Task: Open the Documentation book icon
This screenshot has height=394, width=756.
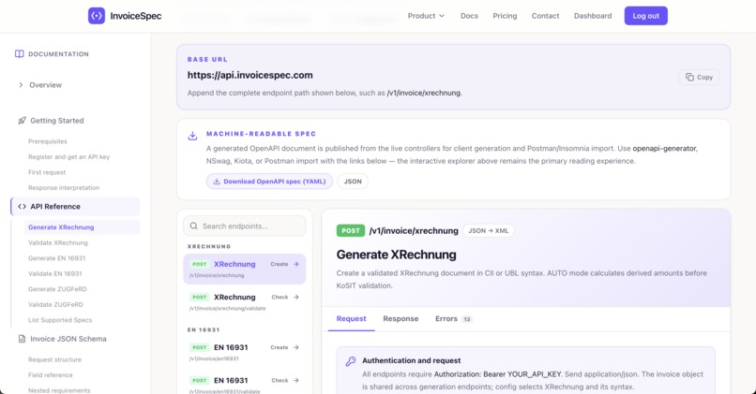Action: 20,54
